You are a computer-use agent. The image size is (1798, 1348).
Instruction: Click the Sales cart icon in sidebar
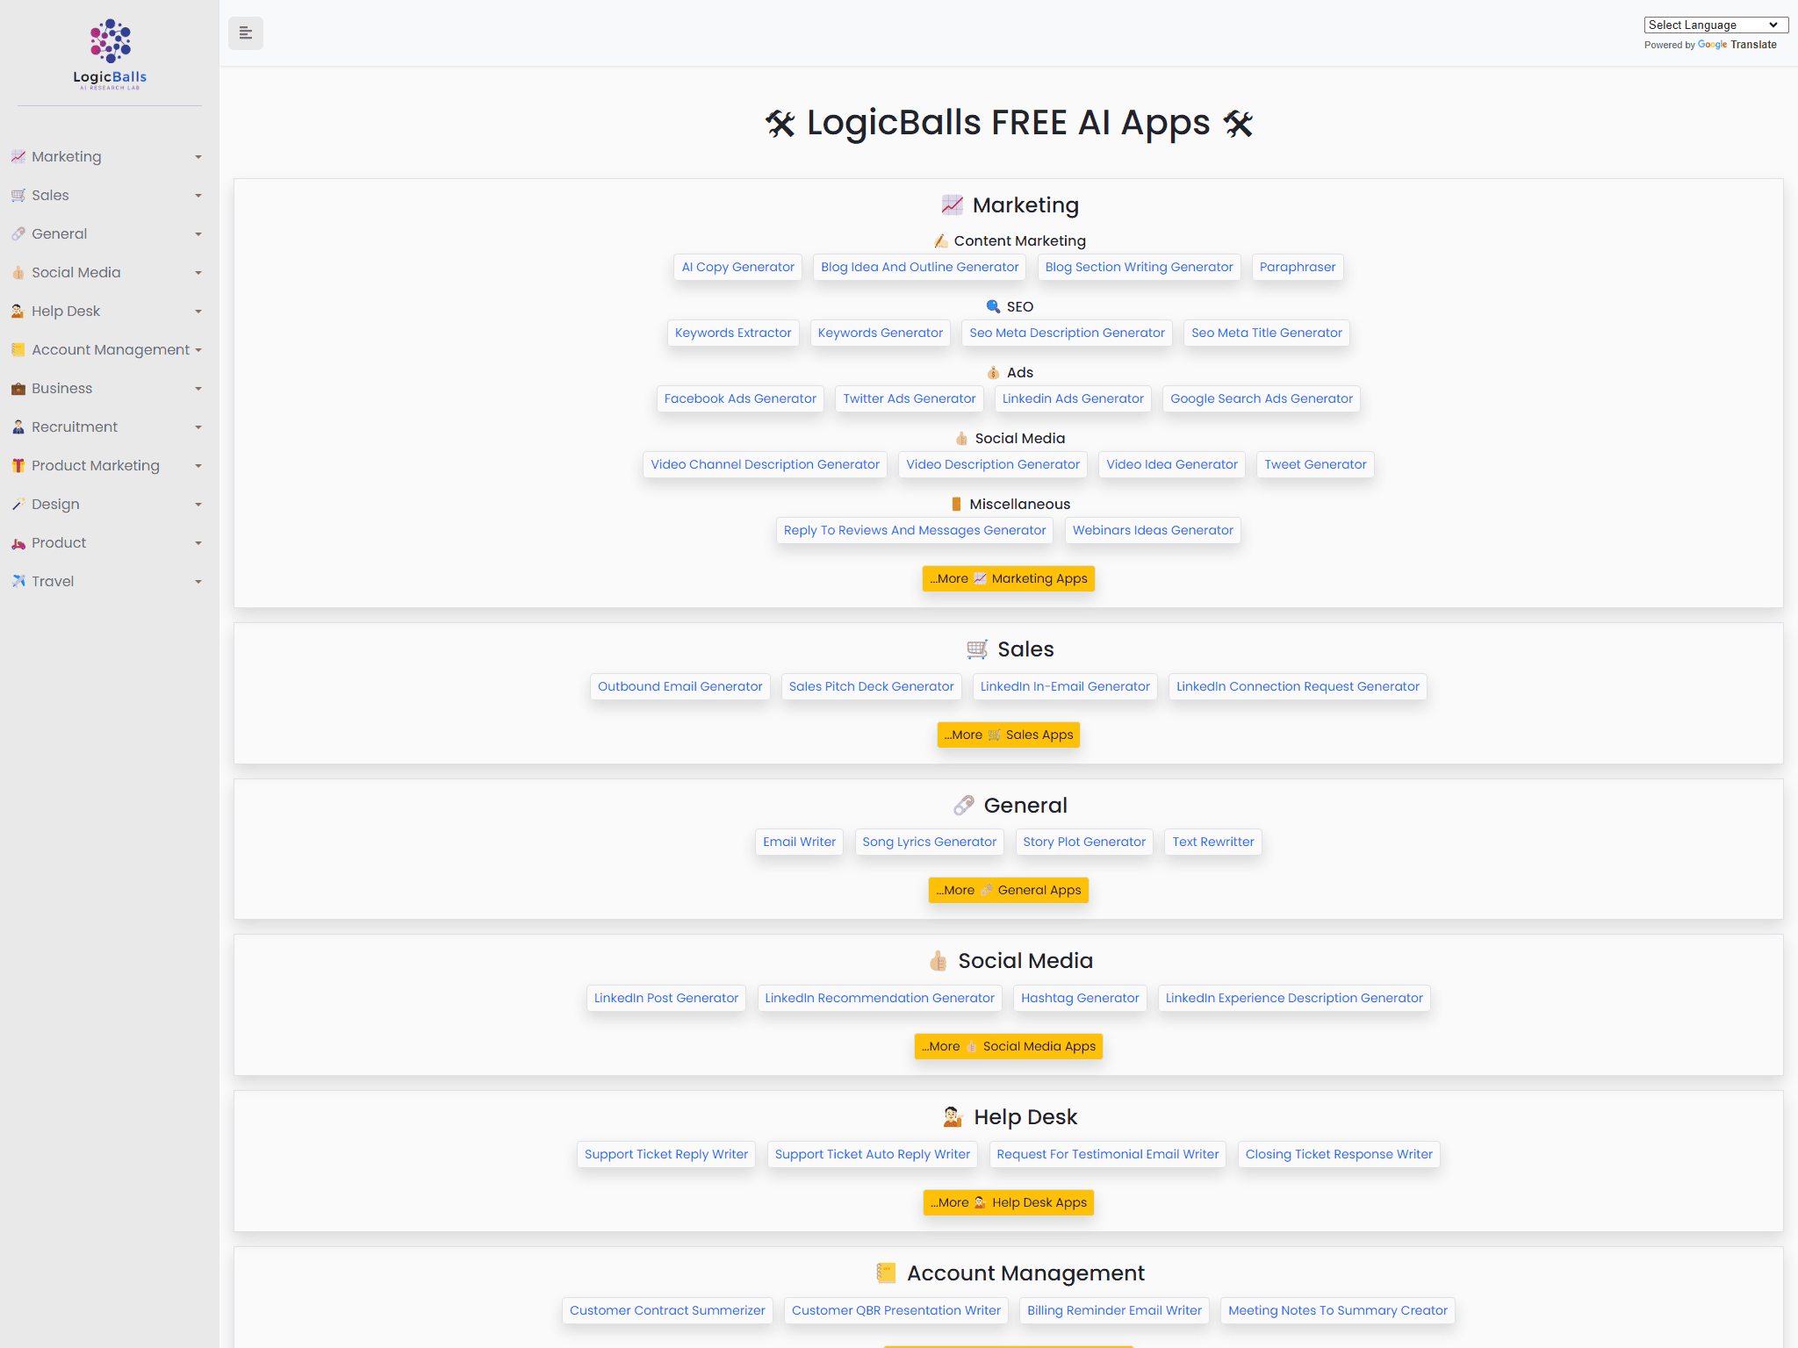point(18,196)
